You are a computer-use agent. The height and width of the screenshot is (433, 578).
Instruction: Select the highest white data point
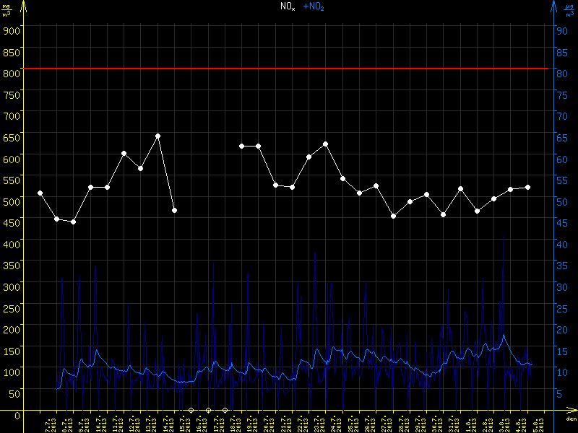click(158, 136)
